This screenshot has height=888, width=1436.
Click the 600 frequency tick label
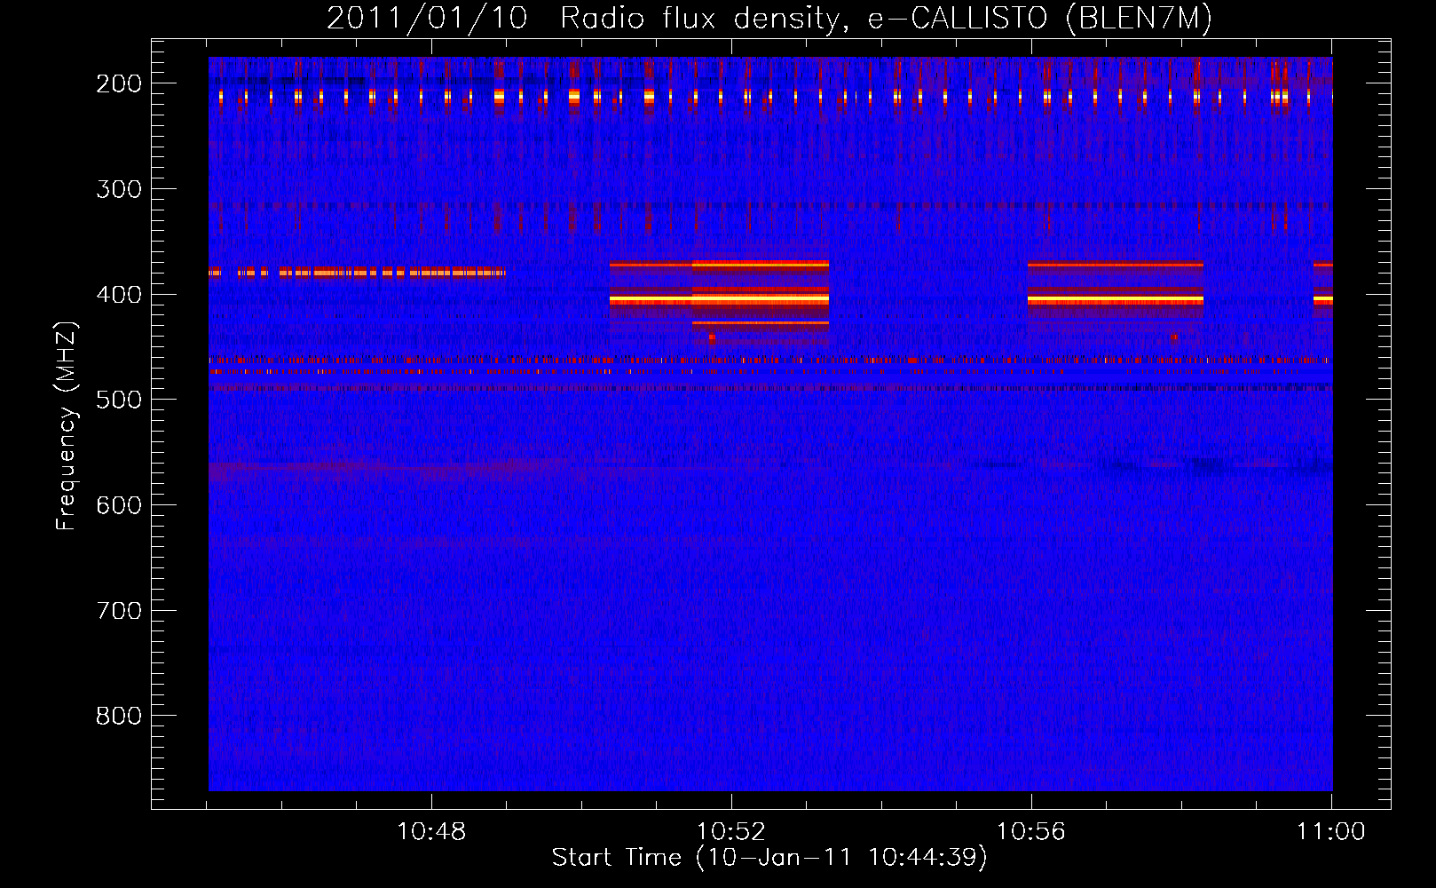pos(119,505)
